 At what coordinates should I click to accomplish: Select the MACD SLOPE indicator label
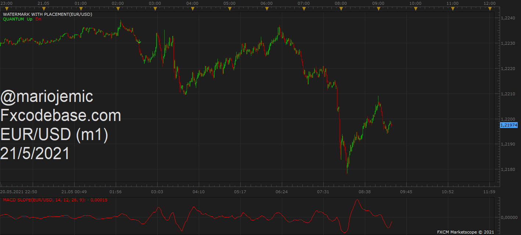pos(55,200)
